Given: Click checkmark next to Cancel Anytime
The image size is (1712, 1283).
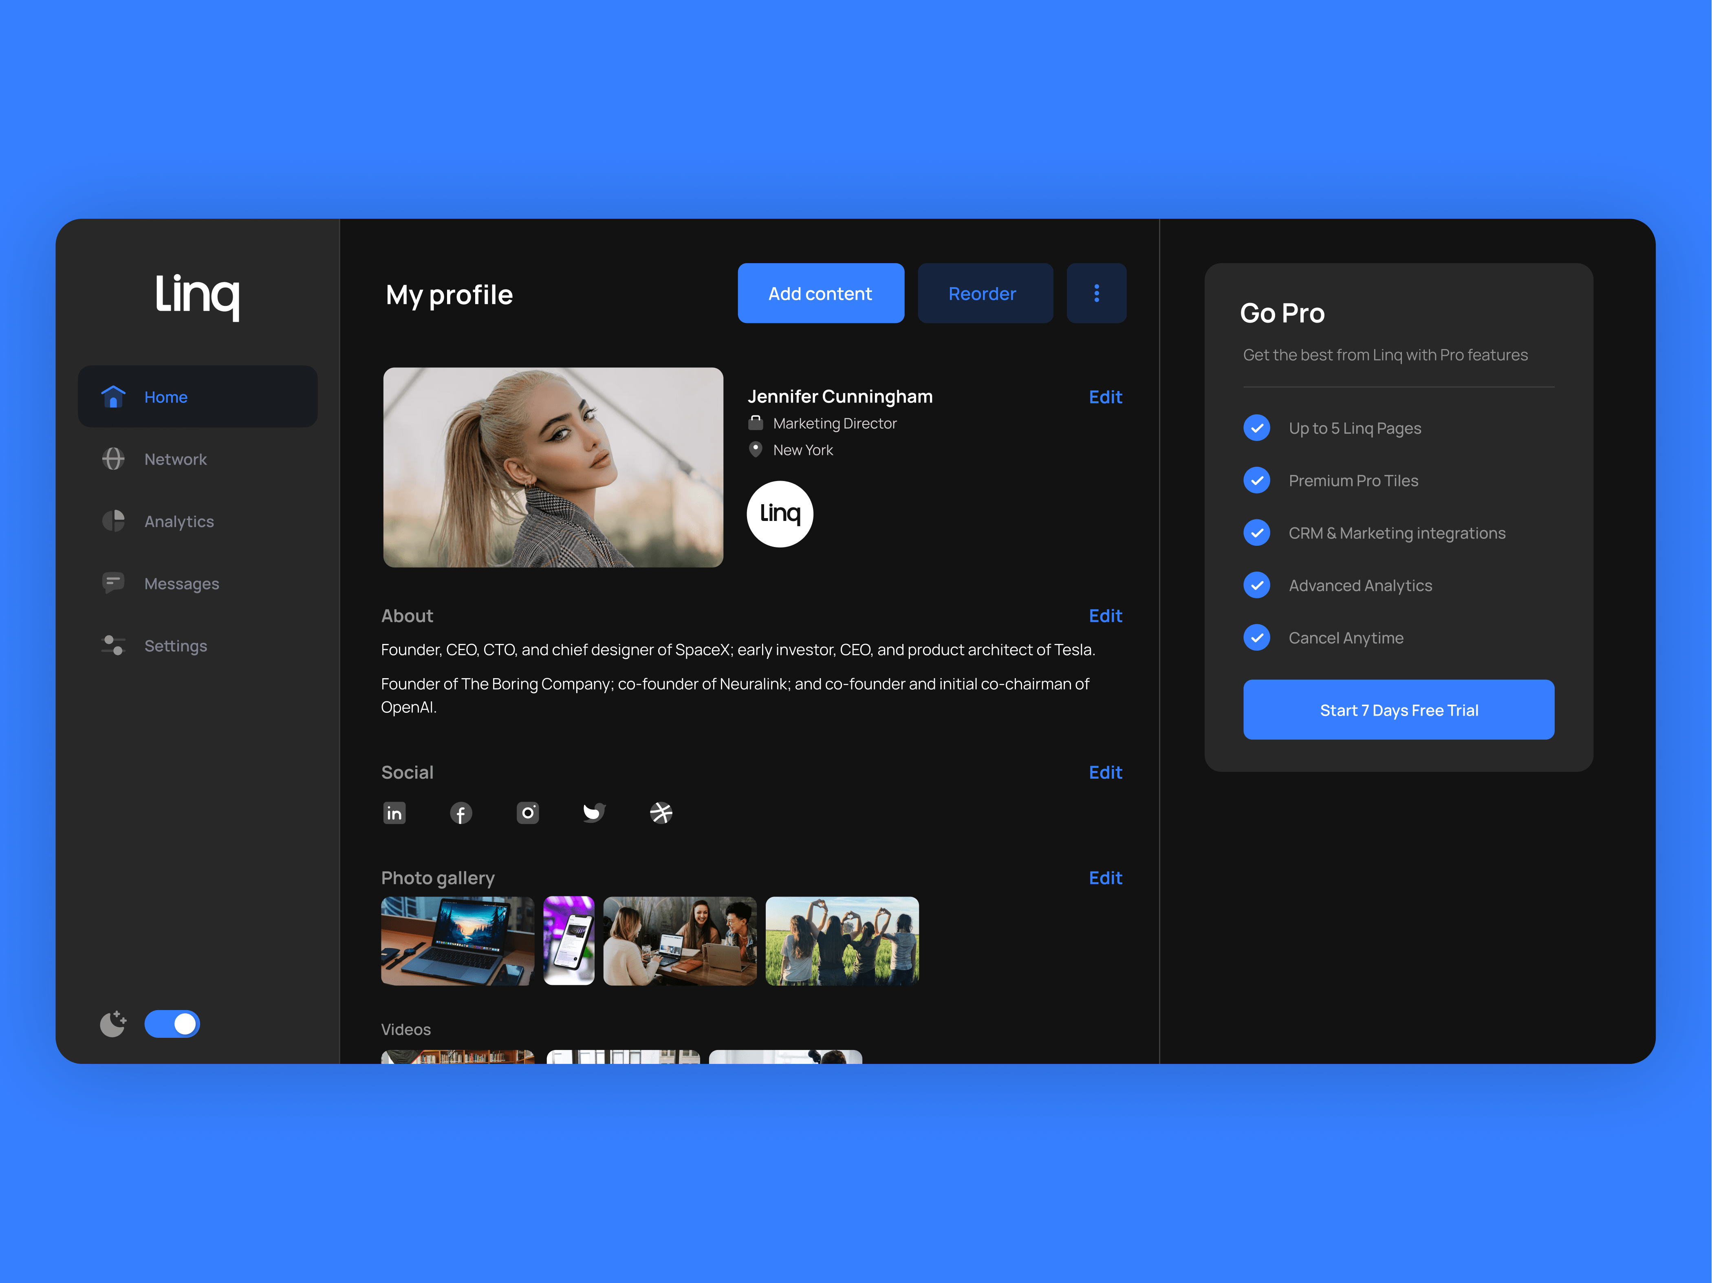Looking at the screenshot, I should click(1257, 638).
